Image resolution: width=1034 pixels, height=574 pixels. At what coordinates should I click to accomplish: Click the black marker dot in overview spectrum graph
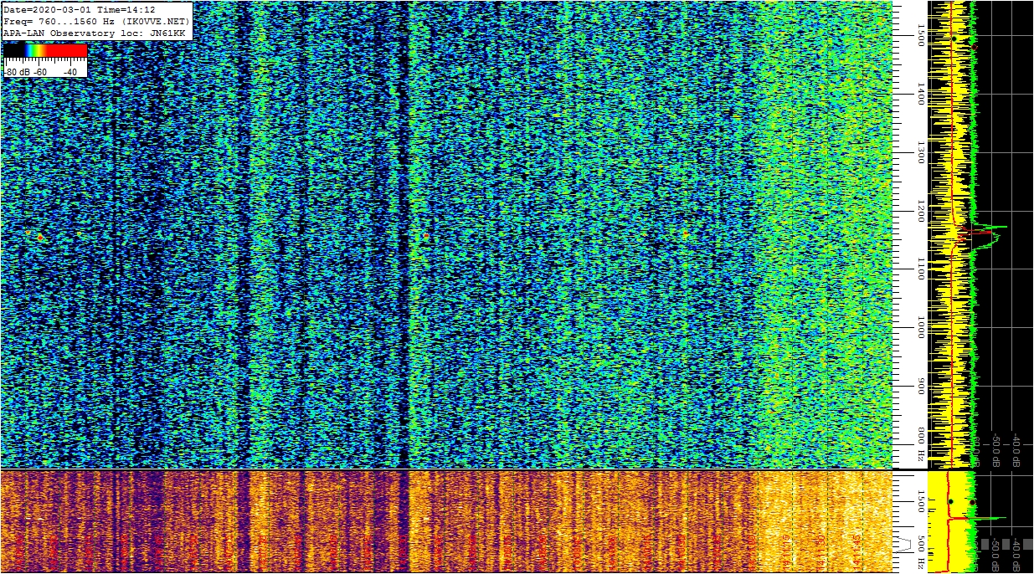tap(950, 501)
